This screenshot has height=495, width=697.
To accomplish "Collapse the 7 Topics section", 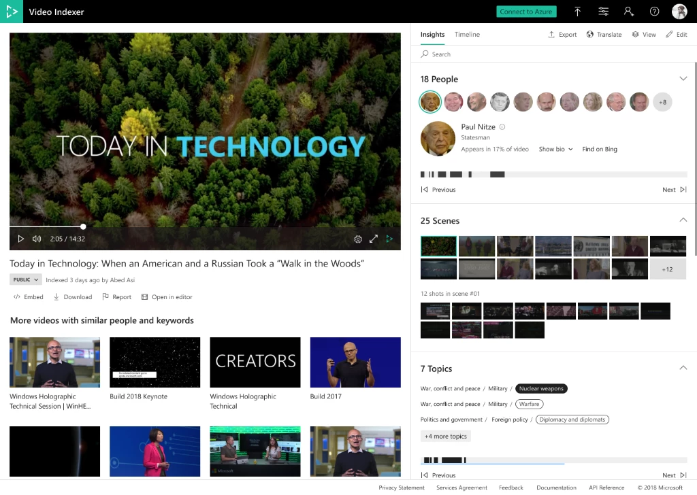I will [683, 368].
